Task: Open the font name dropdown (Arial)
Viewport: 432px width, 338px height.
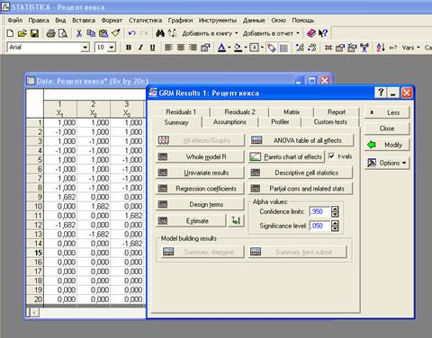Action: click(85, 48)
